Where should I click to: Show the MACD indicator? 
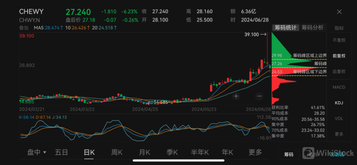tap(339, 87)
